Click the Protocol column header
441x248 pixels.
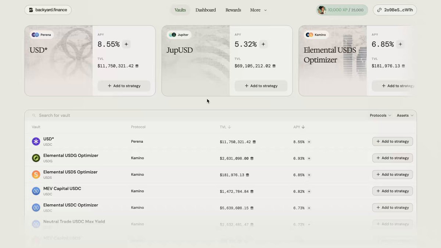138,127
